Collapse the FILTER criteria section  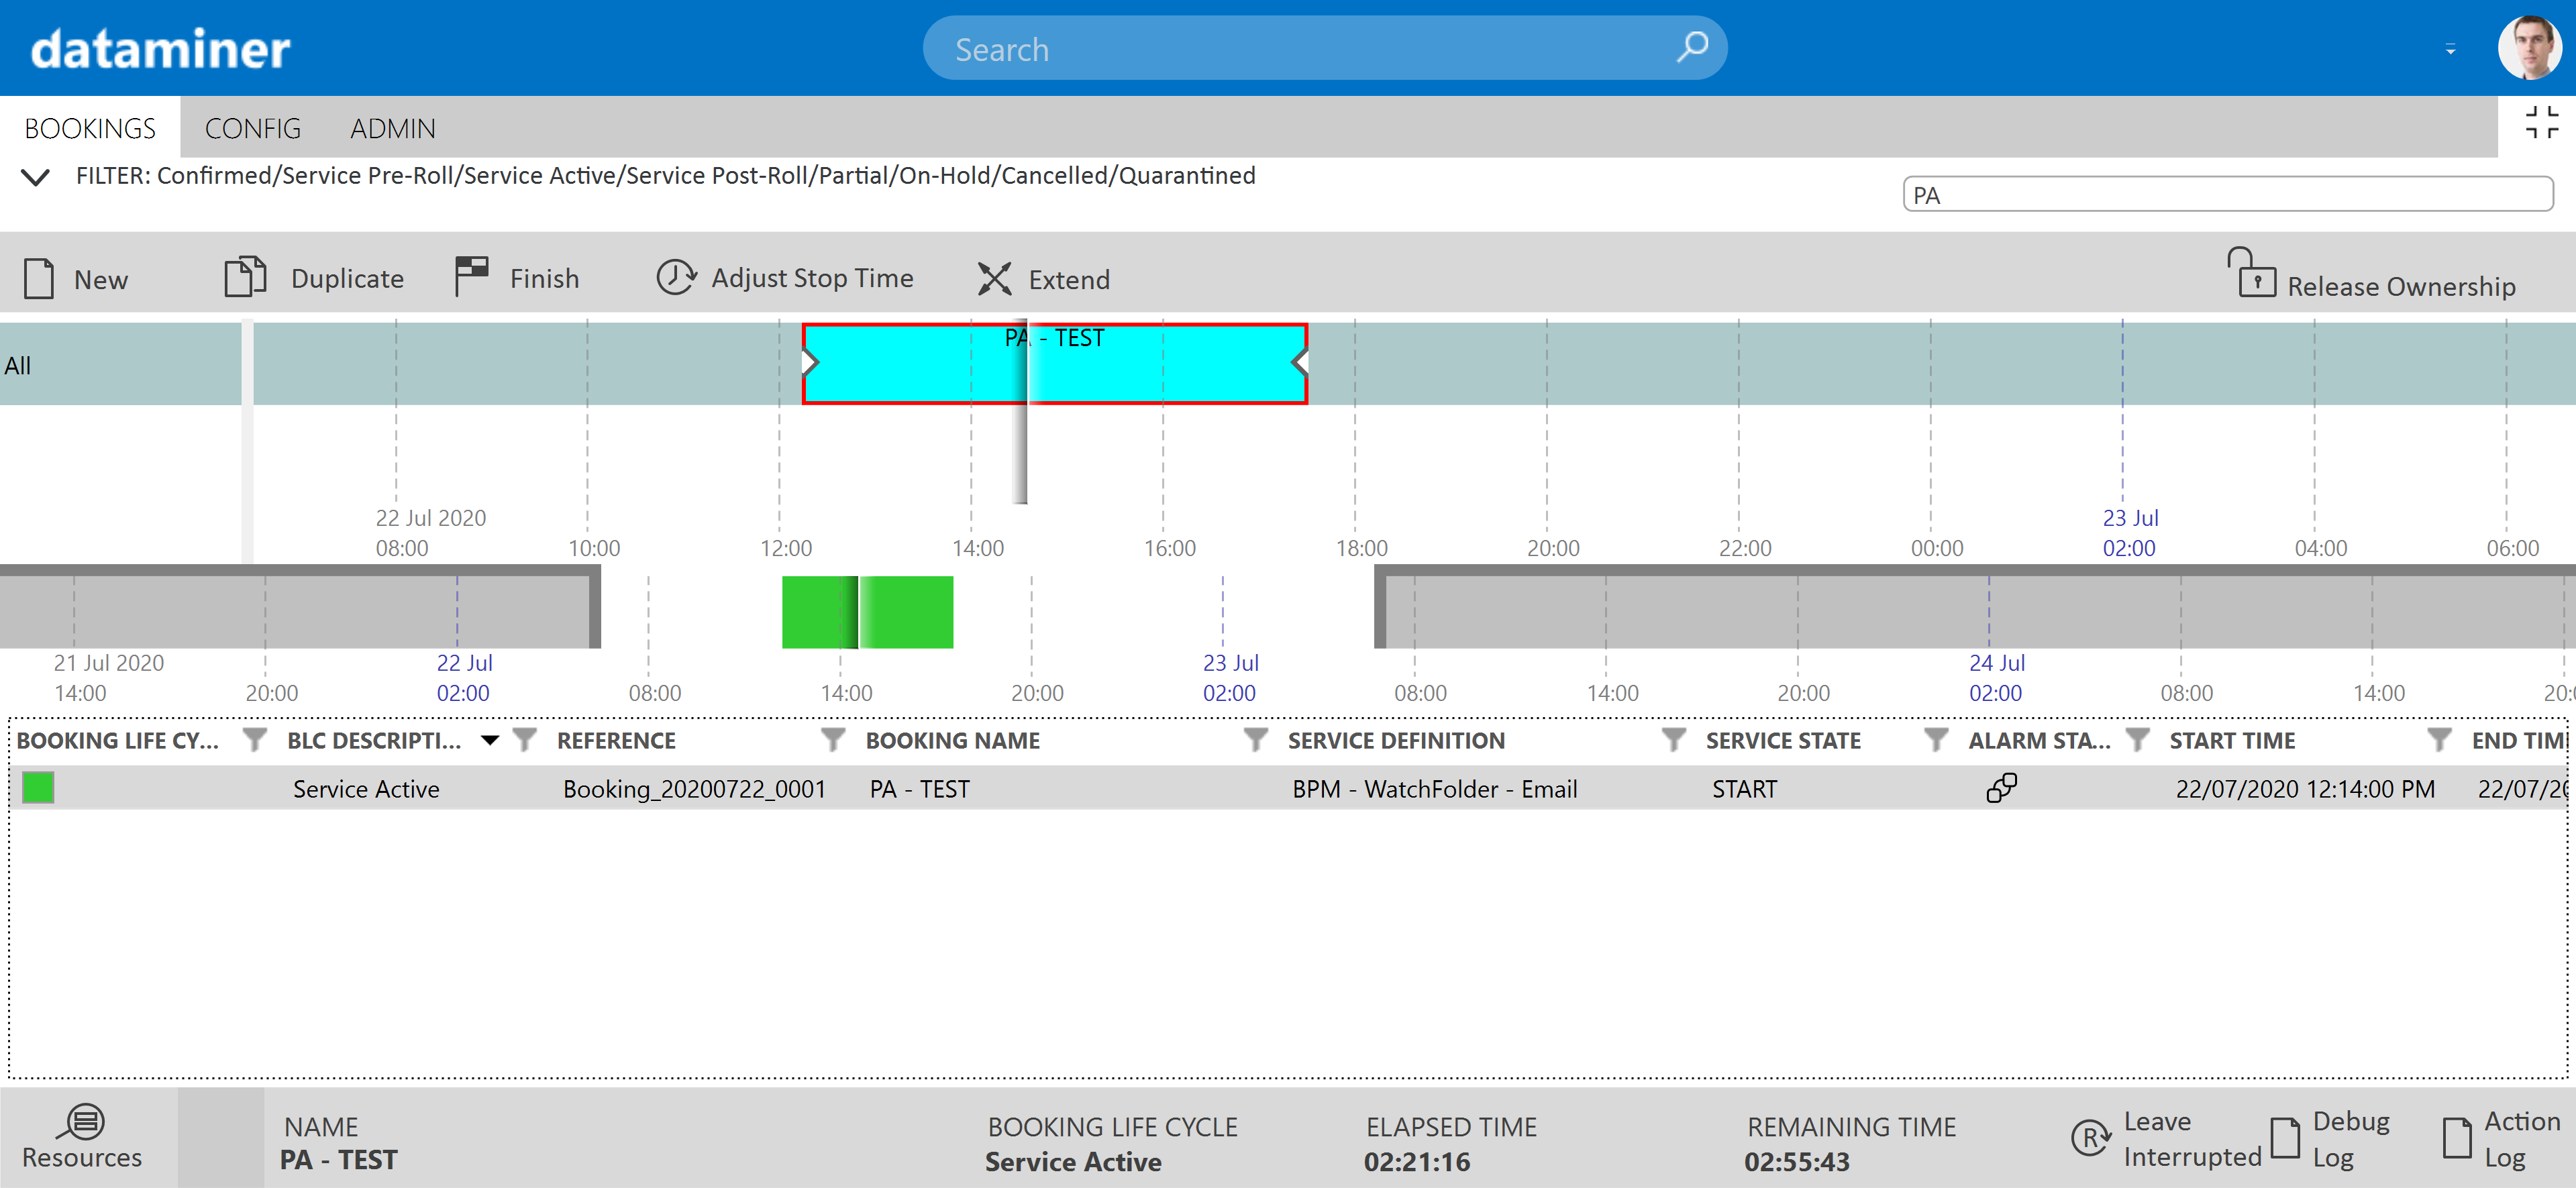click(35, 177)
